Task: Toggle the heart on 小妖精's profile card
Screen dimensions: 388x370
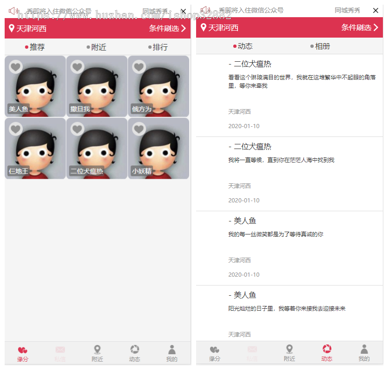Action: [x=139, y=129]
